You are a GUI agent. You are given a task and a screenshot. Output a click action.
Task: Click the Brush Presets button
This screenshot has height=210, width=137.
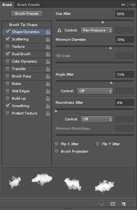27,14
